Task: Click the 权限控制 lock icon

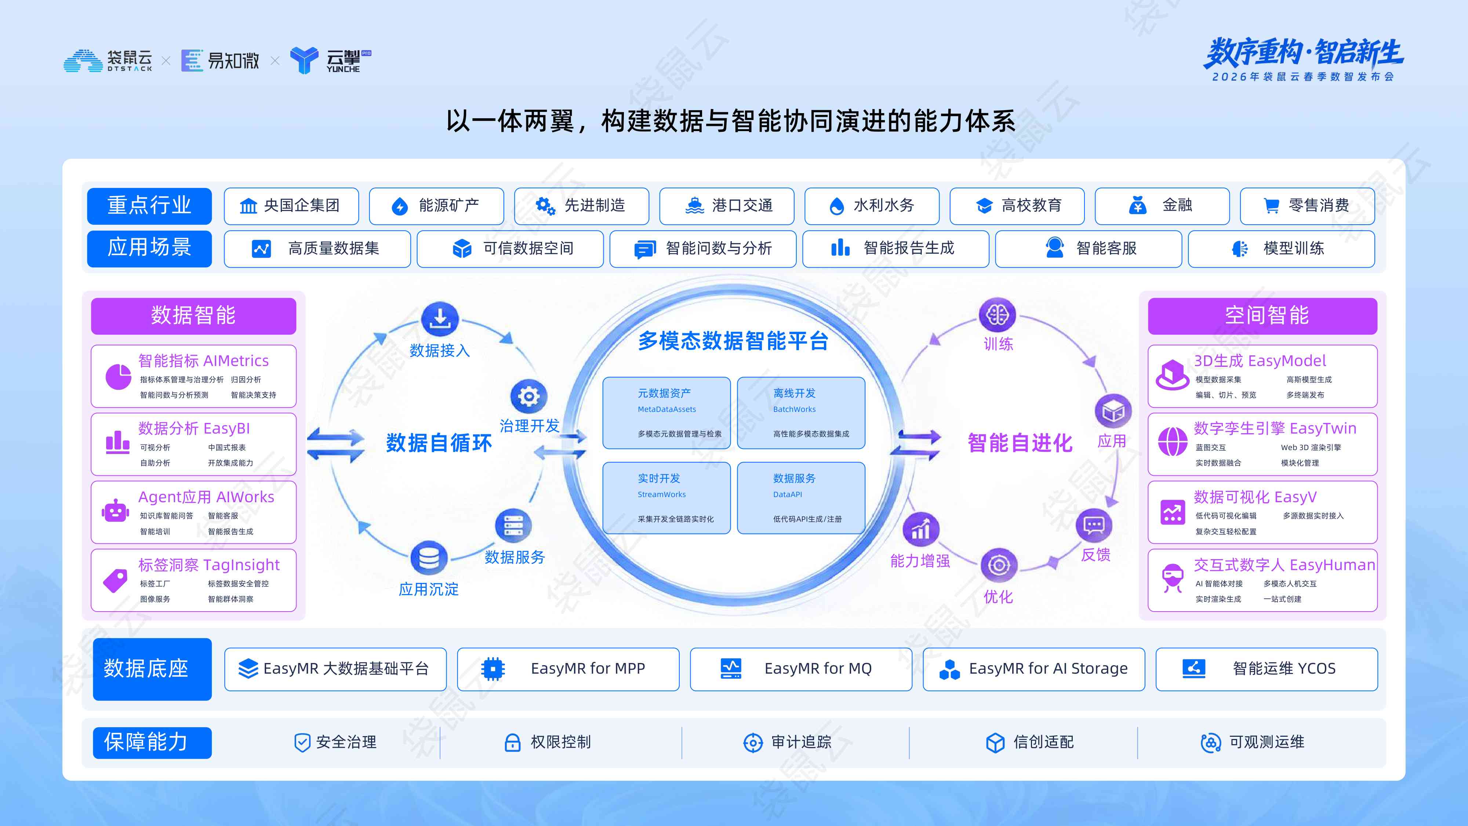Action: coord(512,743)
